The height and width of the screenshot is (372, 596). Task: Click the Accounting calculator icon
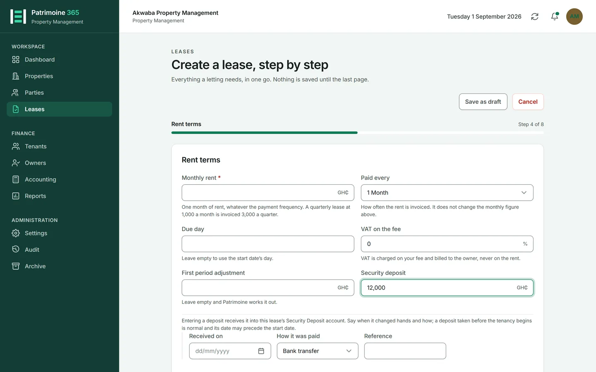click(x=16, y=179)
